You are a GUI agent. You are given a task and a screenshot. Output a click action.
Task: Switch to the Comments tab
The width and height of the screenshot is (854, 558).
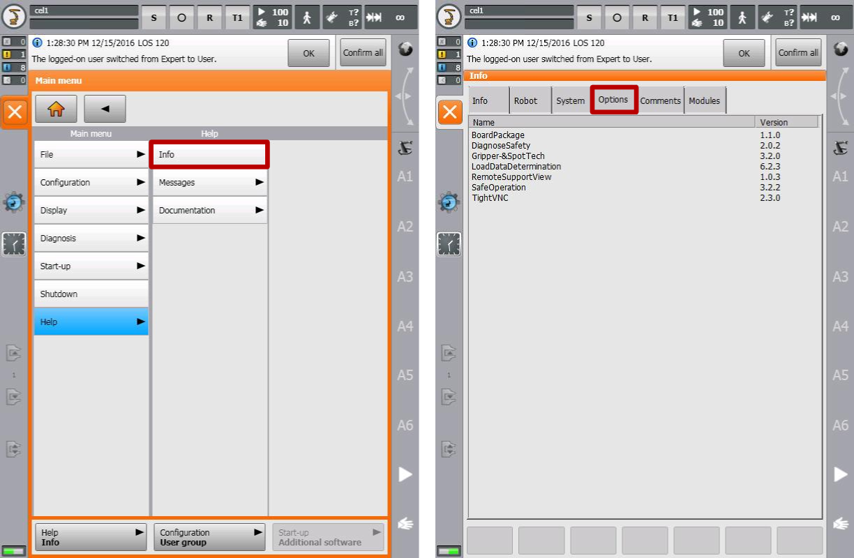coord(660,100)
